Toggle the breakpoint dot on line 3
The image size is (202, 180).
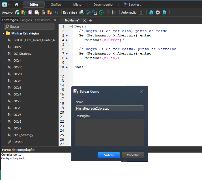click(x=67, y=36)
